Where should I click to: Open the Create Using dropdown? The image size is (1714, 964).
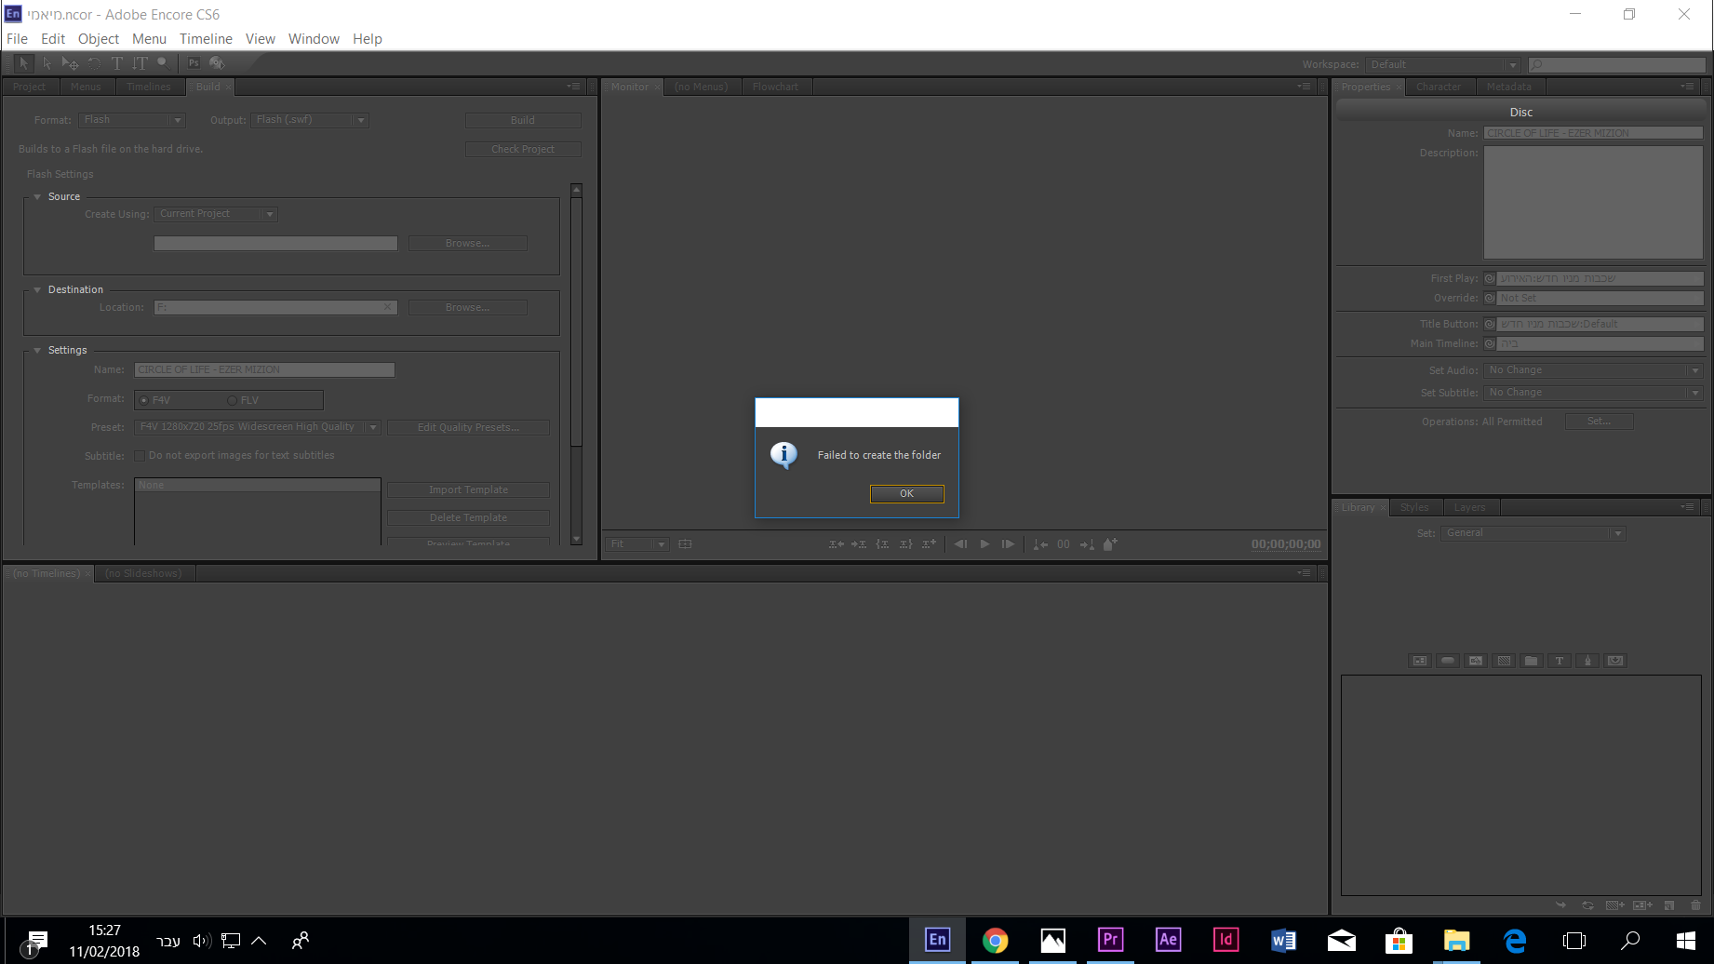[x=216, y=214]
